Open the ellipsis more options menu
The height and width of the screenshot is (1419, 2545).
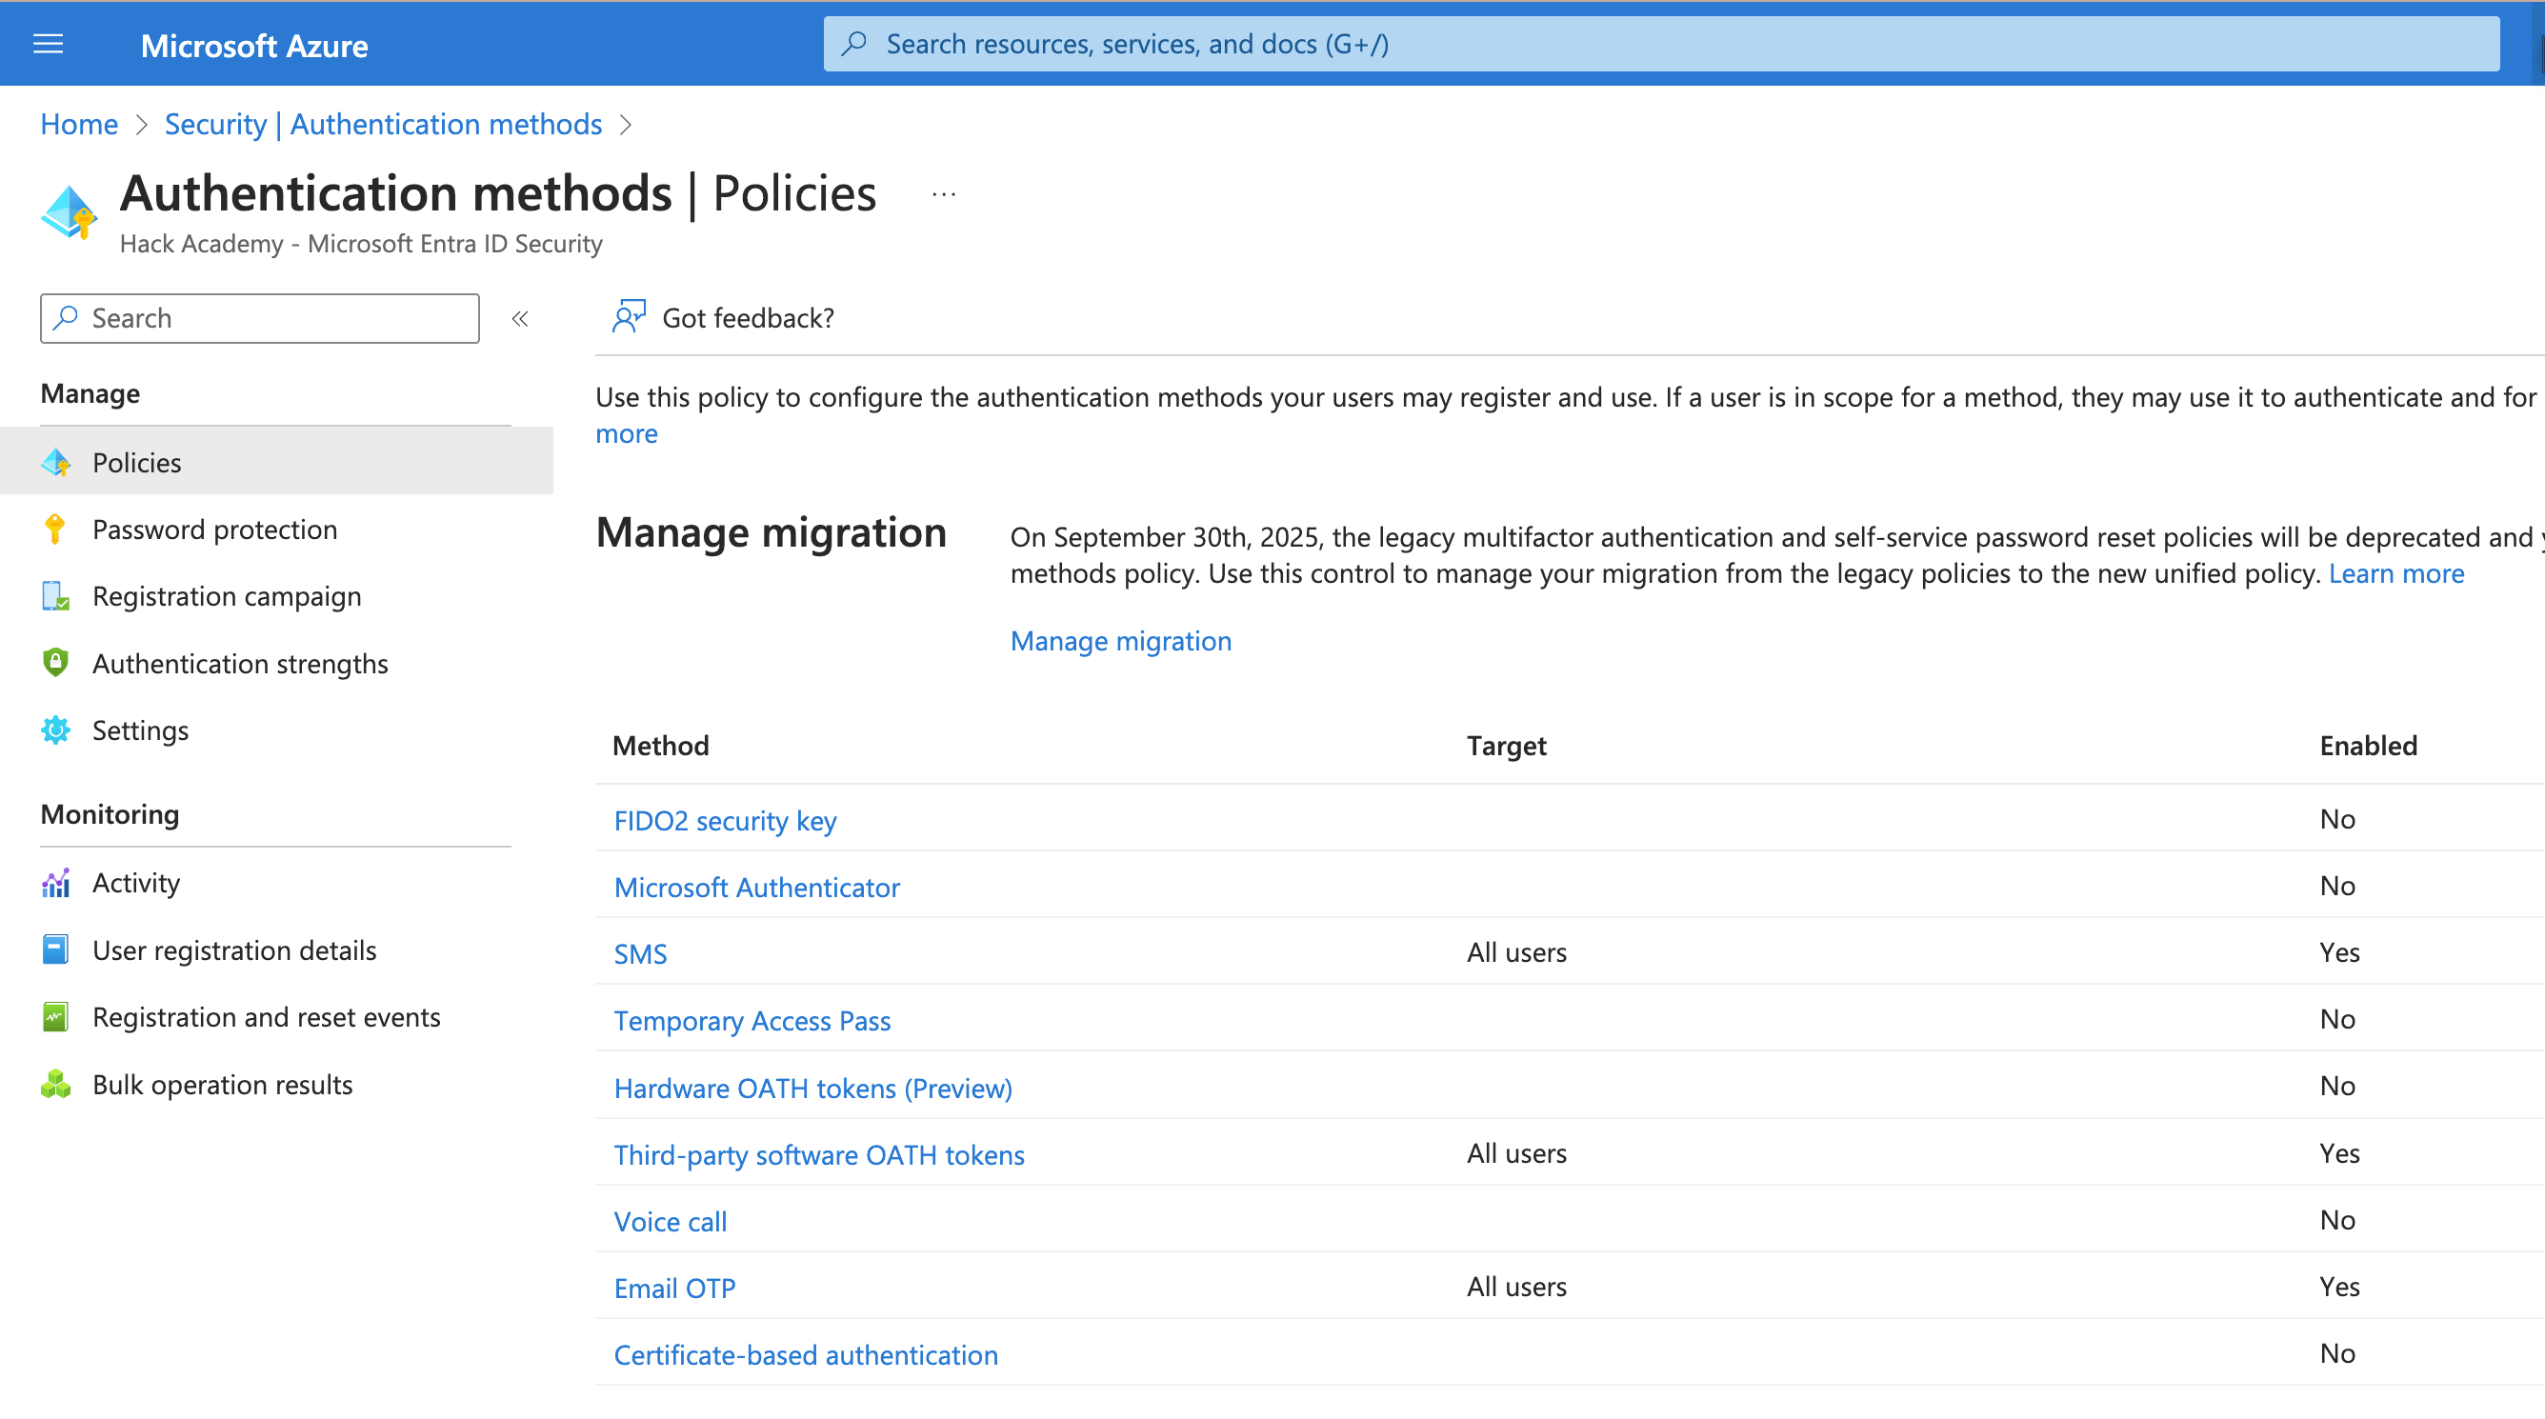pyautogui.click(x=944, y=194)
